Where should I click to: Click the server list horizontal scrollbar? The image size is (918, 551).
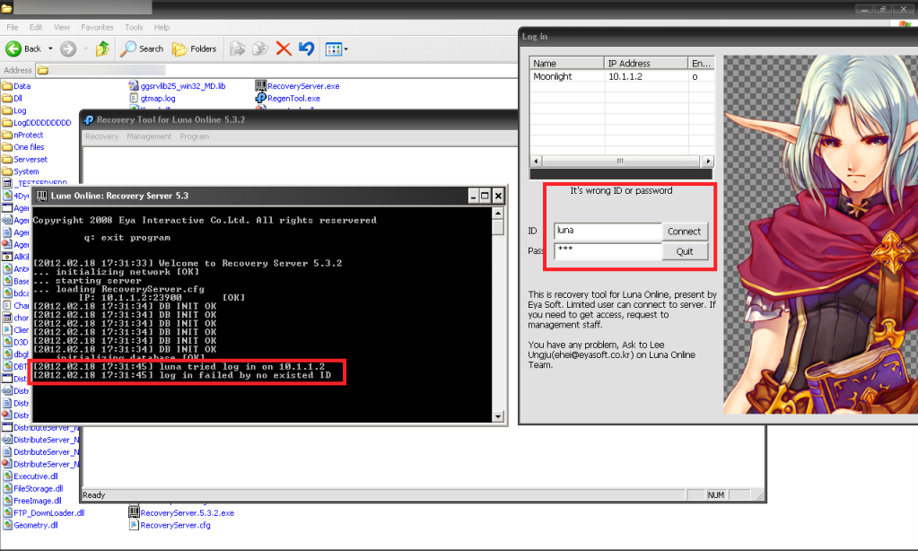pos(620,161)
